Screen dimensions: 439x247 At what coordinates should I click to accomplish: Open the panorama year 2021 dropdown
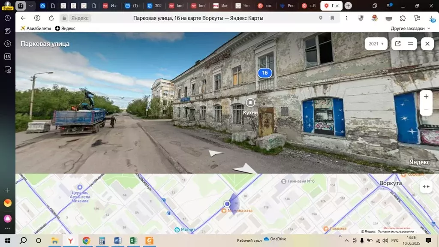[x=376, y=44]
